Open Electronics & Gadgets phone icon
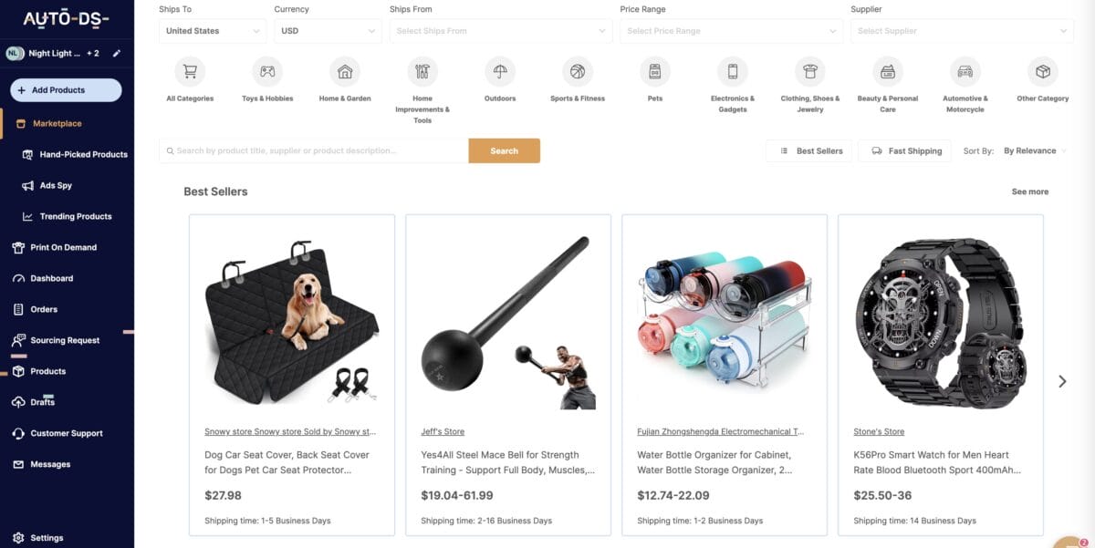 (x=733, y=71)
